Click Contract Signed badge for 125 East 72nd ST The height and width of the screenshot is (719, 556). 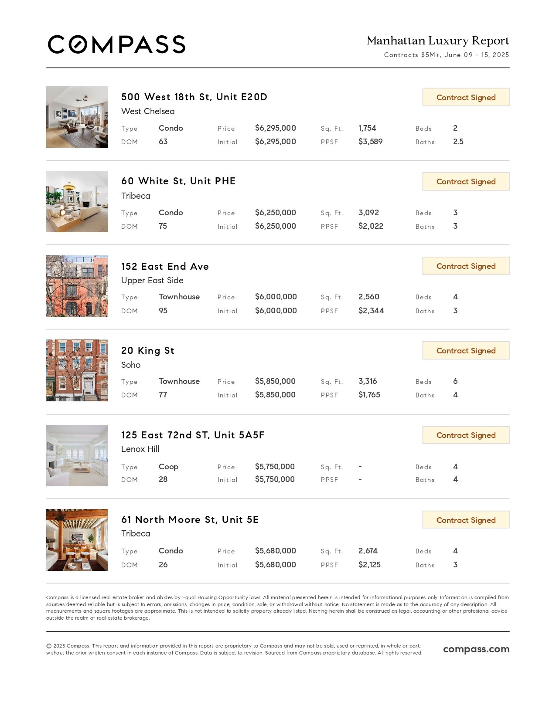[466, 435]
